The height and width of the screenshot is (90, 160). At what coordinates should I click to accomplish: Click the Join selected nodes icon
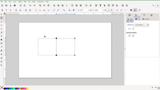click(16, 10)
